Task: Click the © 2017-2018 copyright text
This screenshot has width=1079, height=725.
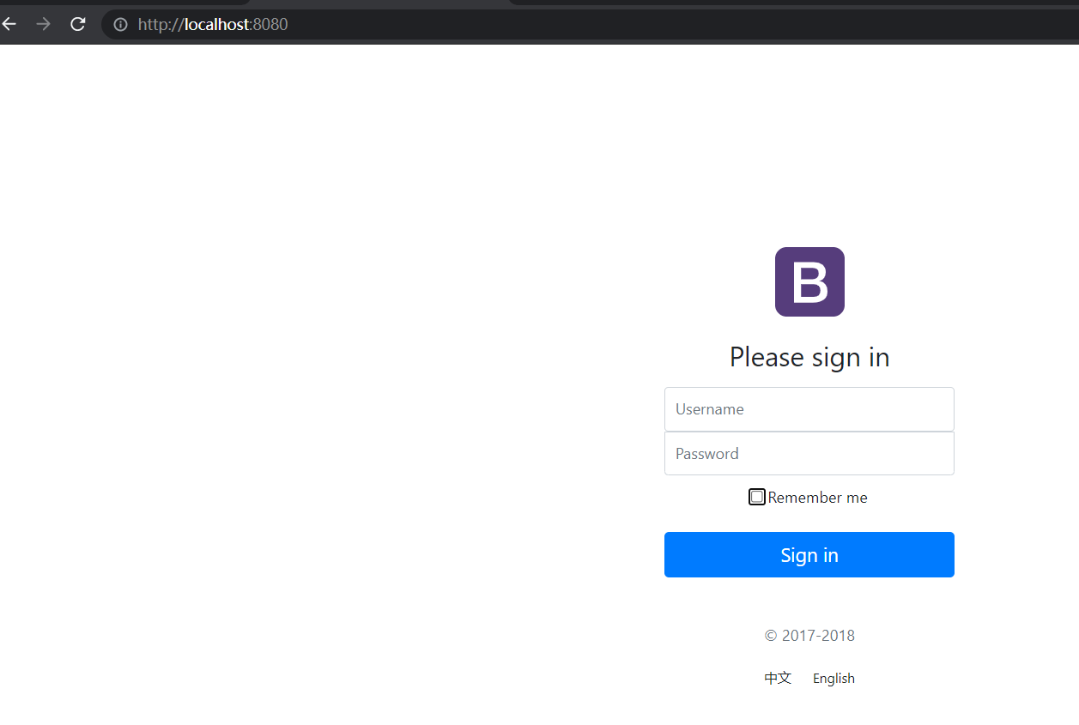Action: 809,636
